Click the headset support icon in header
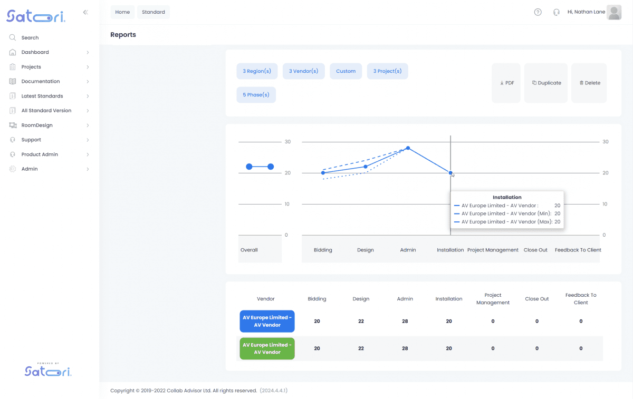Image resolution: width=633 pixels, height=399 pixels. point(556,12)
